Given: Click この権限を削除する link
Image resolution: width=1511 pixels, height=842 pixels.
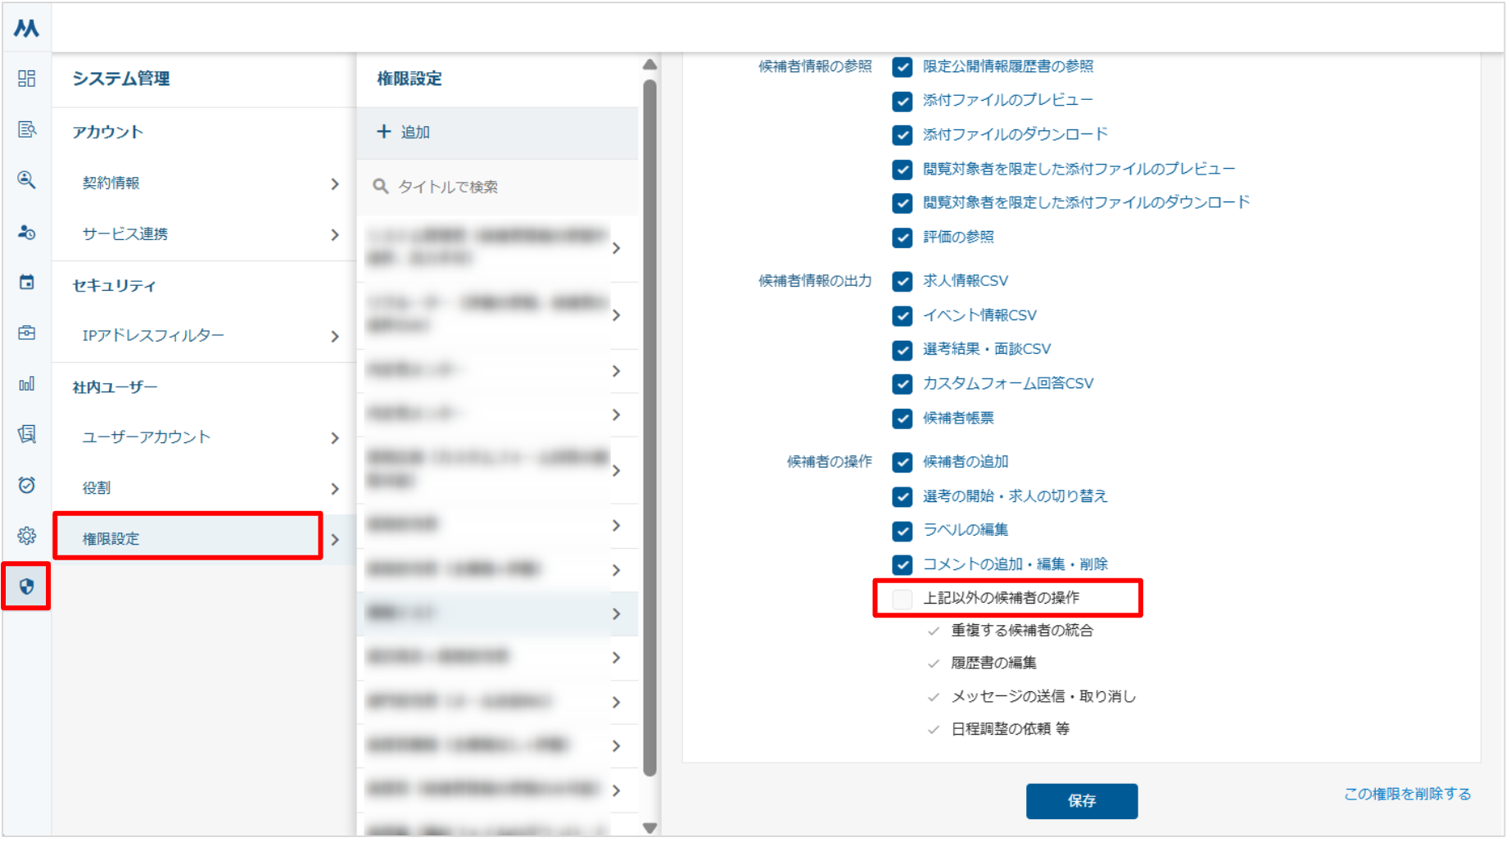Looking at the screenshot, I should pyautogui.click(x=1407, y=794).
